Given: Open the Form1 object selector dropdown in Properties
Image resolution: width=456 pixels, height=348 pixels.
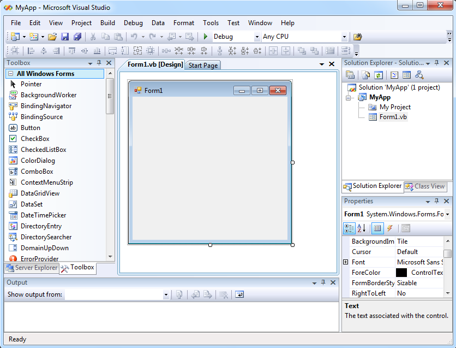Looking at the screenshot, I should [x=448, y=214].
